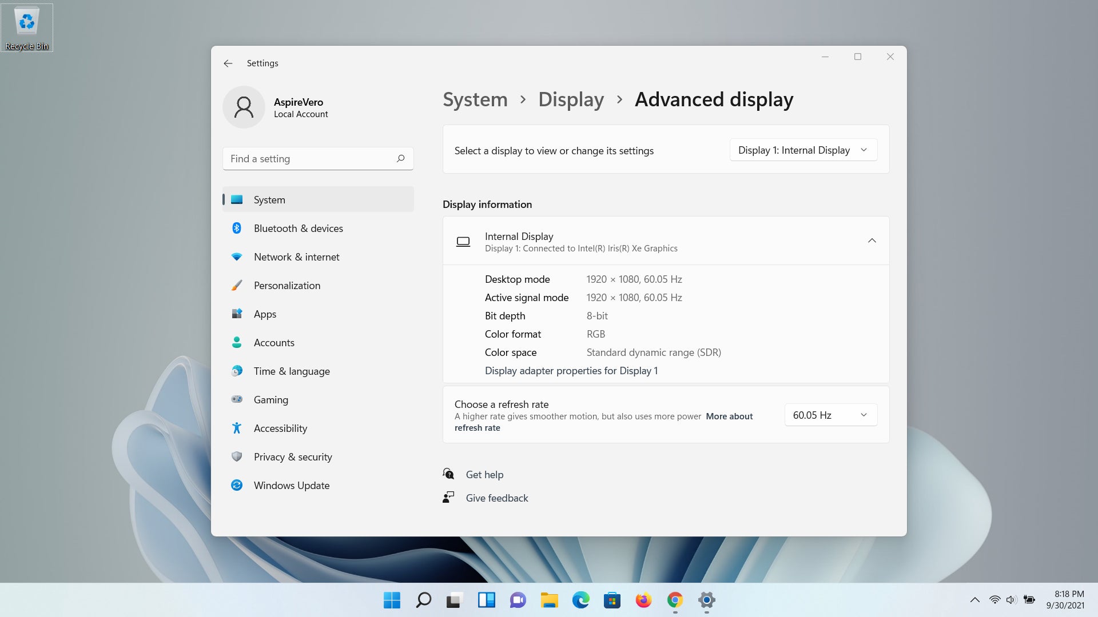The width and height of the screenshot is (1098, 617).
Task: Click the Standard dynamic range (SDR) value
Action: (x=654, y=352)
